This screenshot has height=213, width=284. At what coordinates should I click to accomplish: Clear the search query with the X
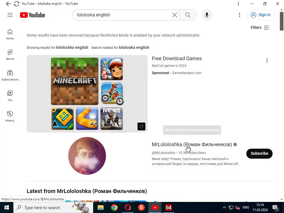(x=175, y=15)
